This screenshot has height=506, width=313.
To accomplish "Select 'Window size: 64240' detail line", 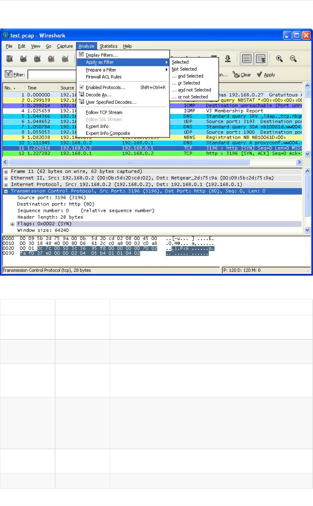I will click(x=43, y=230).
